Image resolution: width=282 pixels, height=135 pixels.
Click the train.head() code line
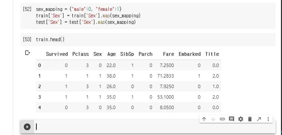[x=50, y=39]
